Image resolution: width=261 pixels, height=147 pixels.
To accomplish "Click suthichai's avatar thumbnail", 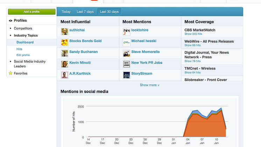I will 64,32.
